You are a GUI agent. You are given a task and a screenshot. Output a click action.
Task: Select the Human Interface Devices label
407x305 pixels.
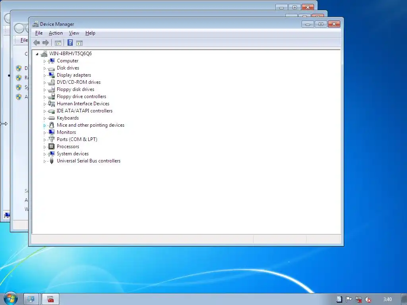(83, 104)
